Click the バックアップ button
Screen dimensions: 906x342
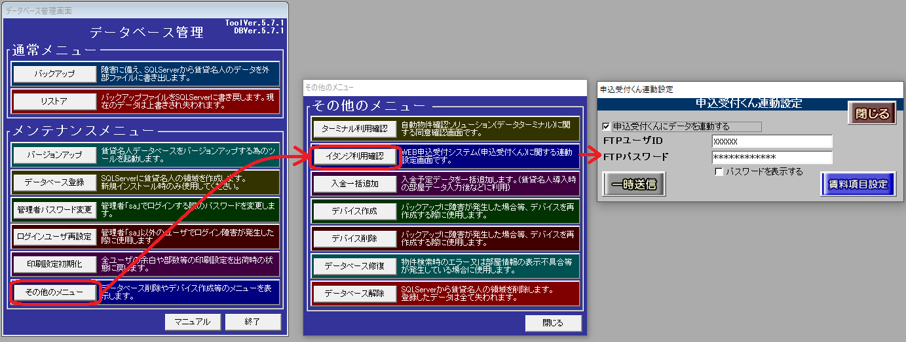coord(54,74)
